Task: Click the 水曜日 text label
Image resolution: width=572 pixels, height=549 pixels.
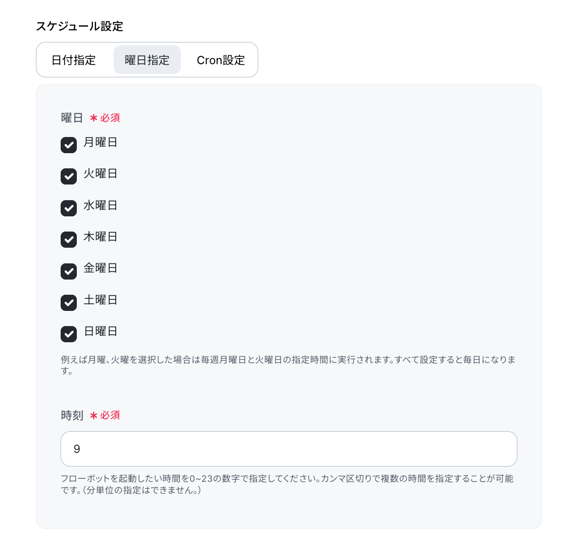Action: 101,205
